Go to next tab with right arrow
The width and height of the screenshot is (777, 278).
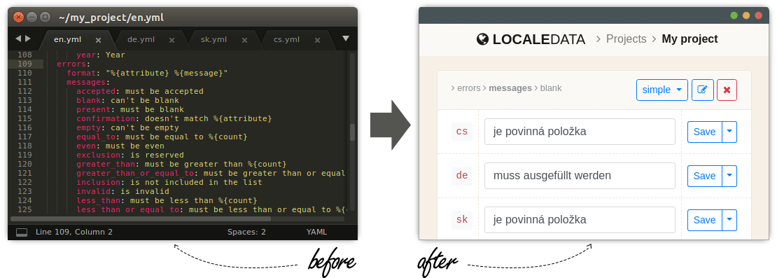pyautogui.click(x=28, y=39)
